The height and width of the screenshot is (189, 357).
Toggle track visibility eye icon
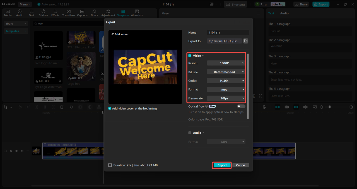[16, 151]
